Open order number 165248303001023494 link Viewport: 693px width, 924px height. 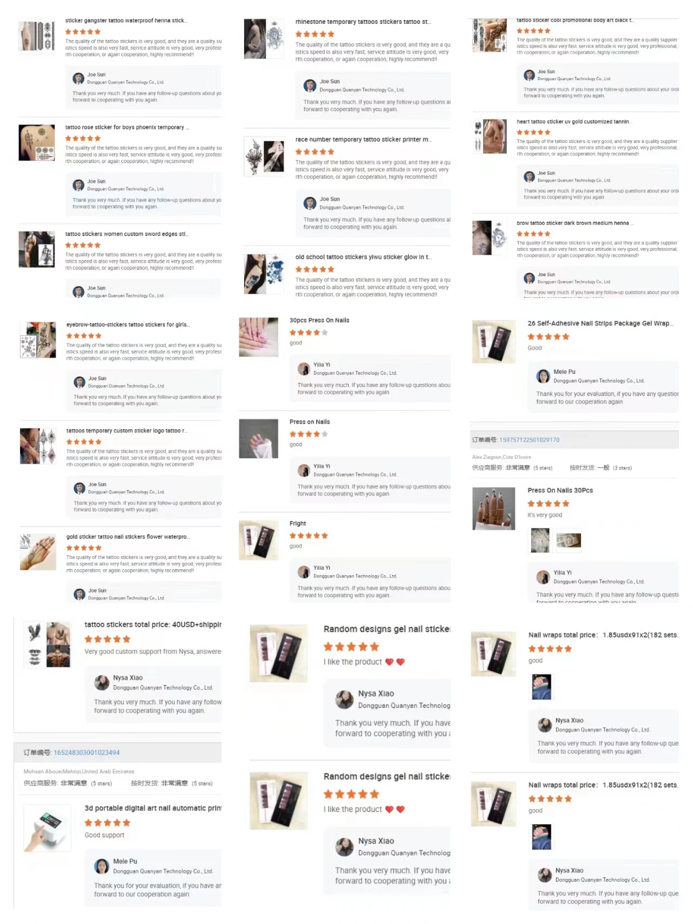point(87,752)
